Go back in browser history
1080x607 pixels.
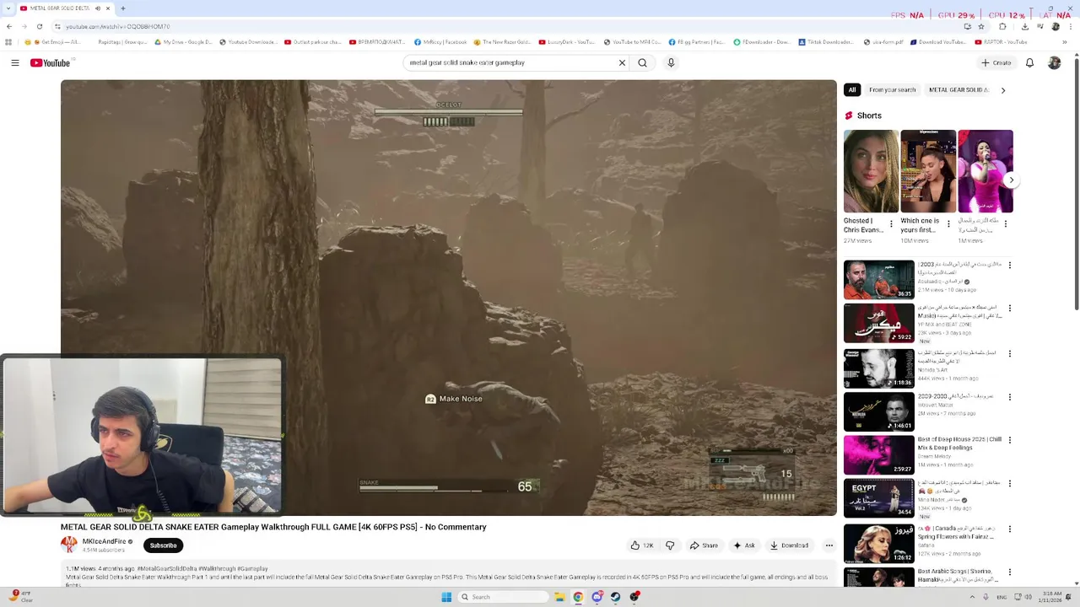click(x=8, y=26)
